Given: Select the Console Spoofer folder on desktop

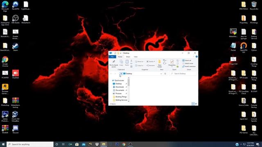Looking at the screenshot, I should [x=254, y=116].
